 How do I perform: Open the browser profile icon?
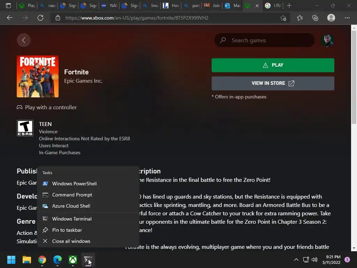pyautogui.click(x=331, y=18)
